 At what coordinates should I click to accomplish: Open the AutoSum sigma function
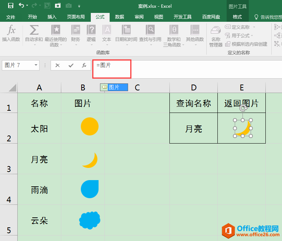pos(34,33)
